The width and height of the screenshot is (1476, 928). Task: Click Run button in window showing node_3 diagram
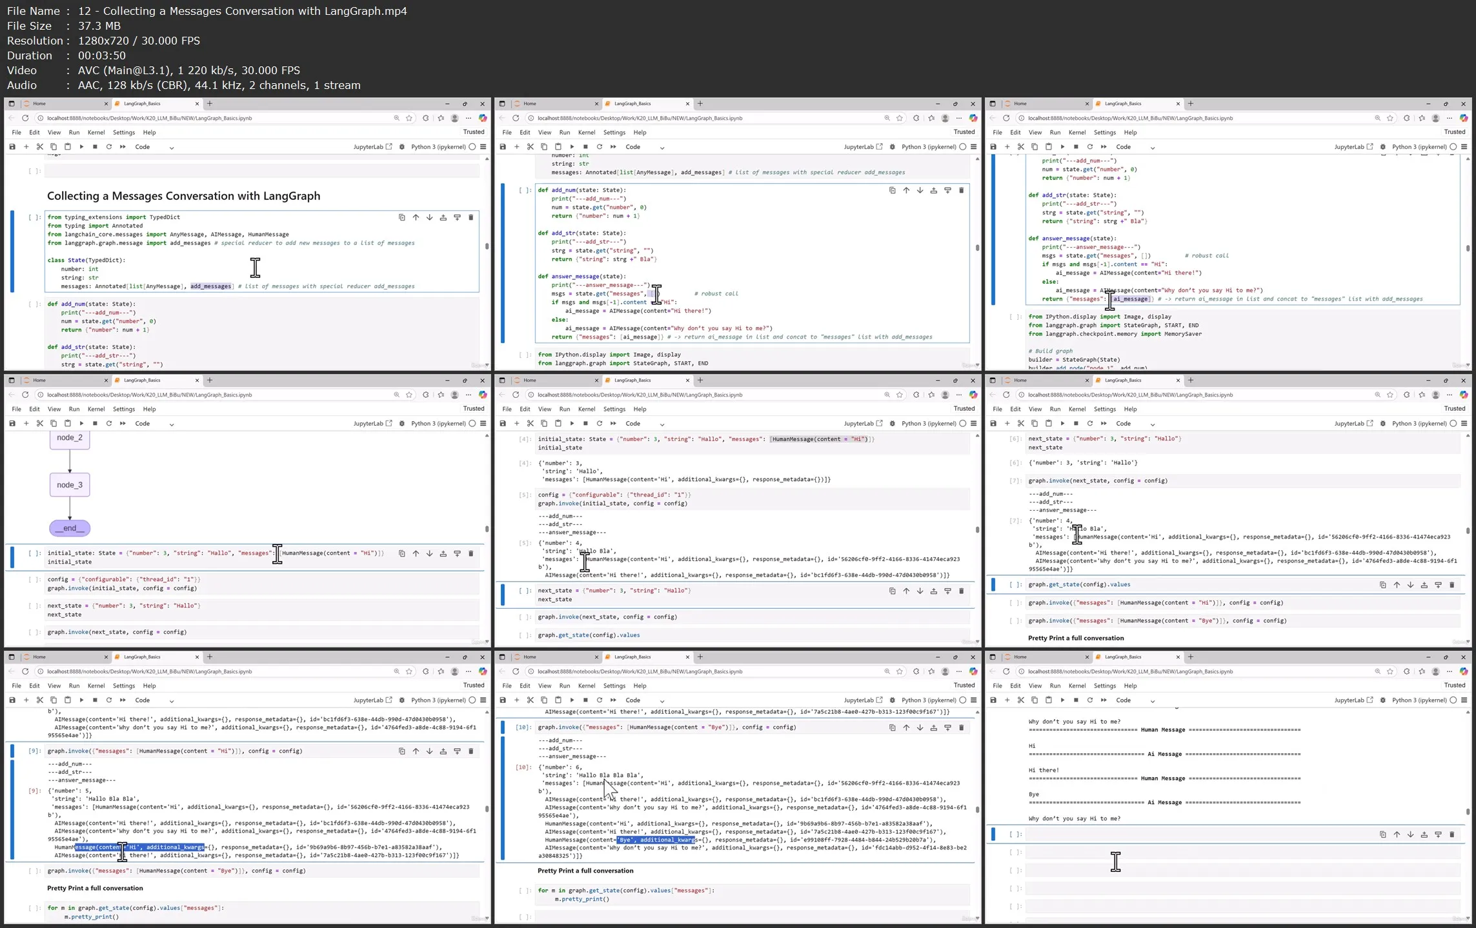81,424
